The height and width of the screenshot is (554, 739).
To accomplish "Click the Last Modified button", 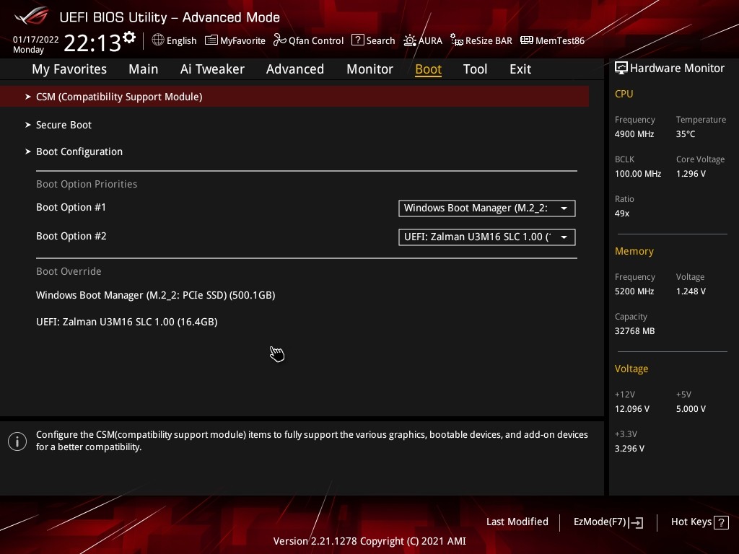I will pos(517,522).
